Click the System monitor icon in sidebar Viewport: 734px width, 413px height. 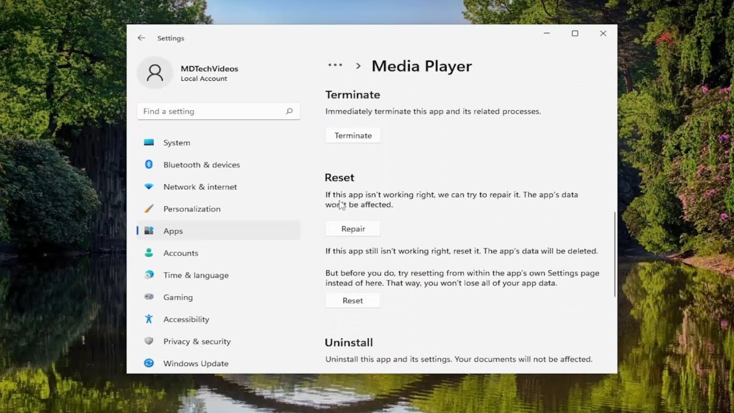click(149, 142)
